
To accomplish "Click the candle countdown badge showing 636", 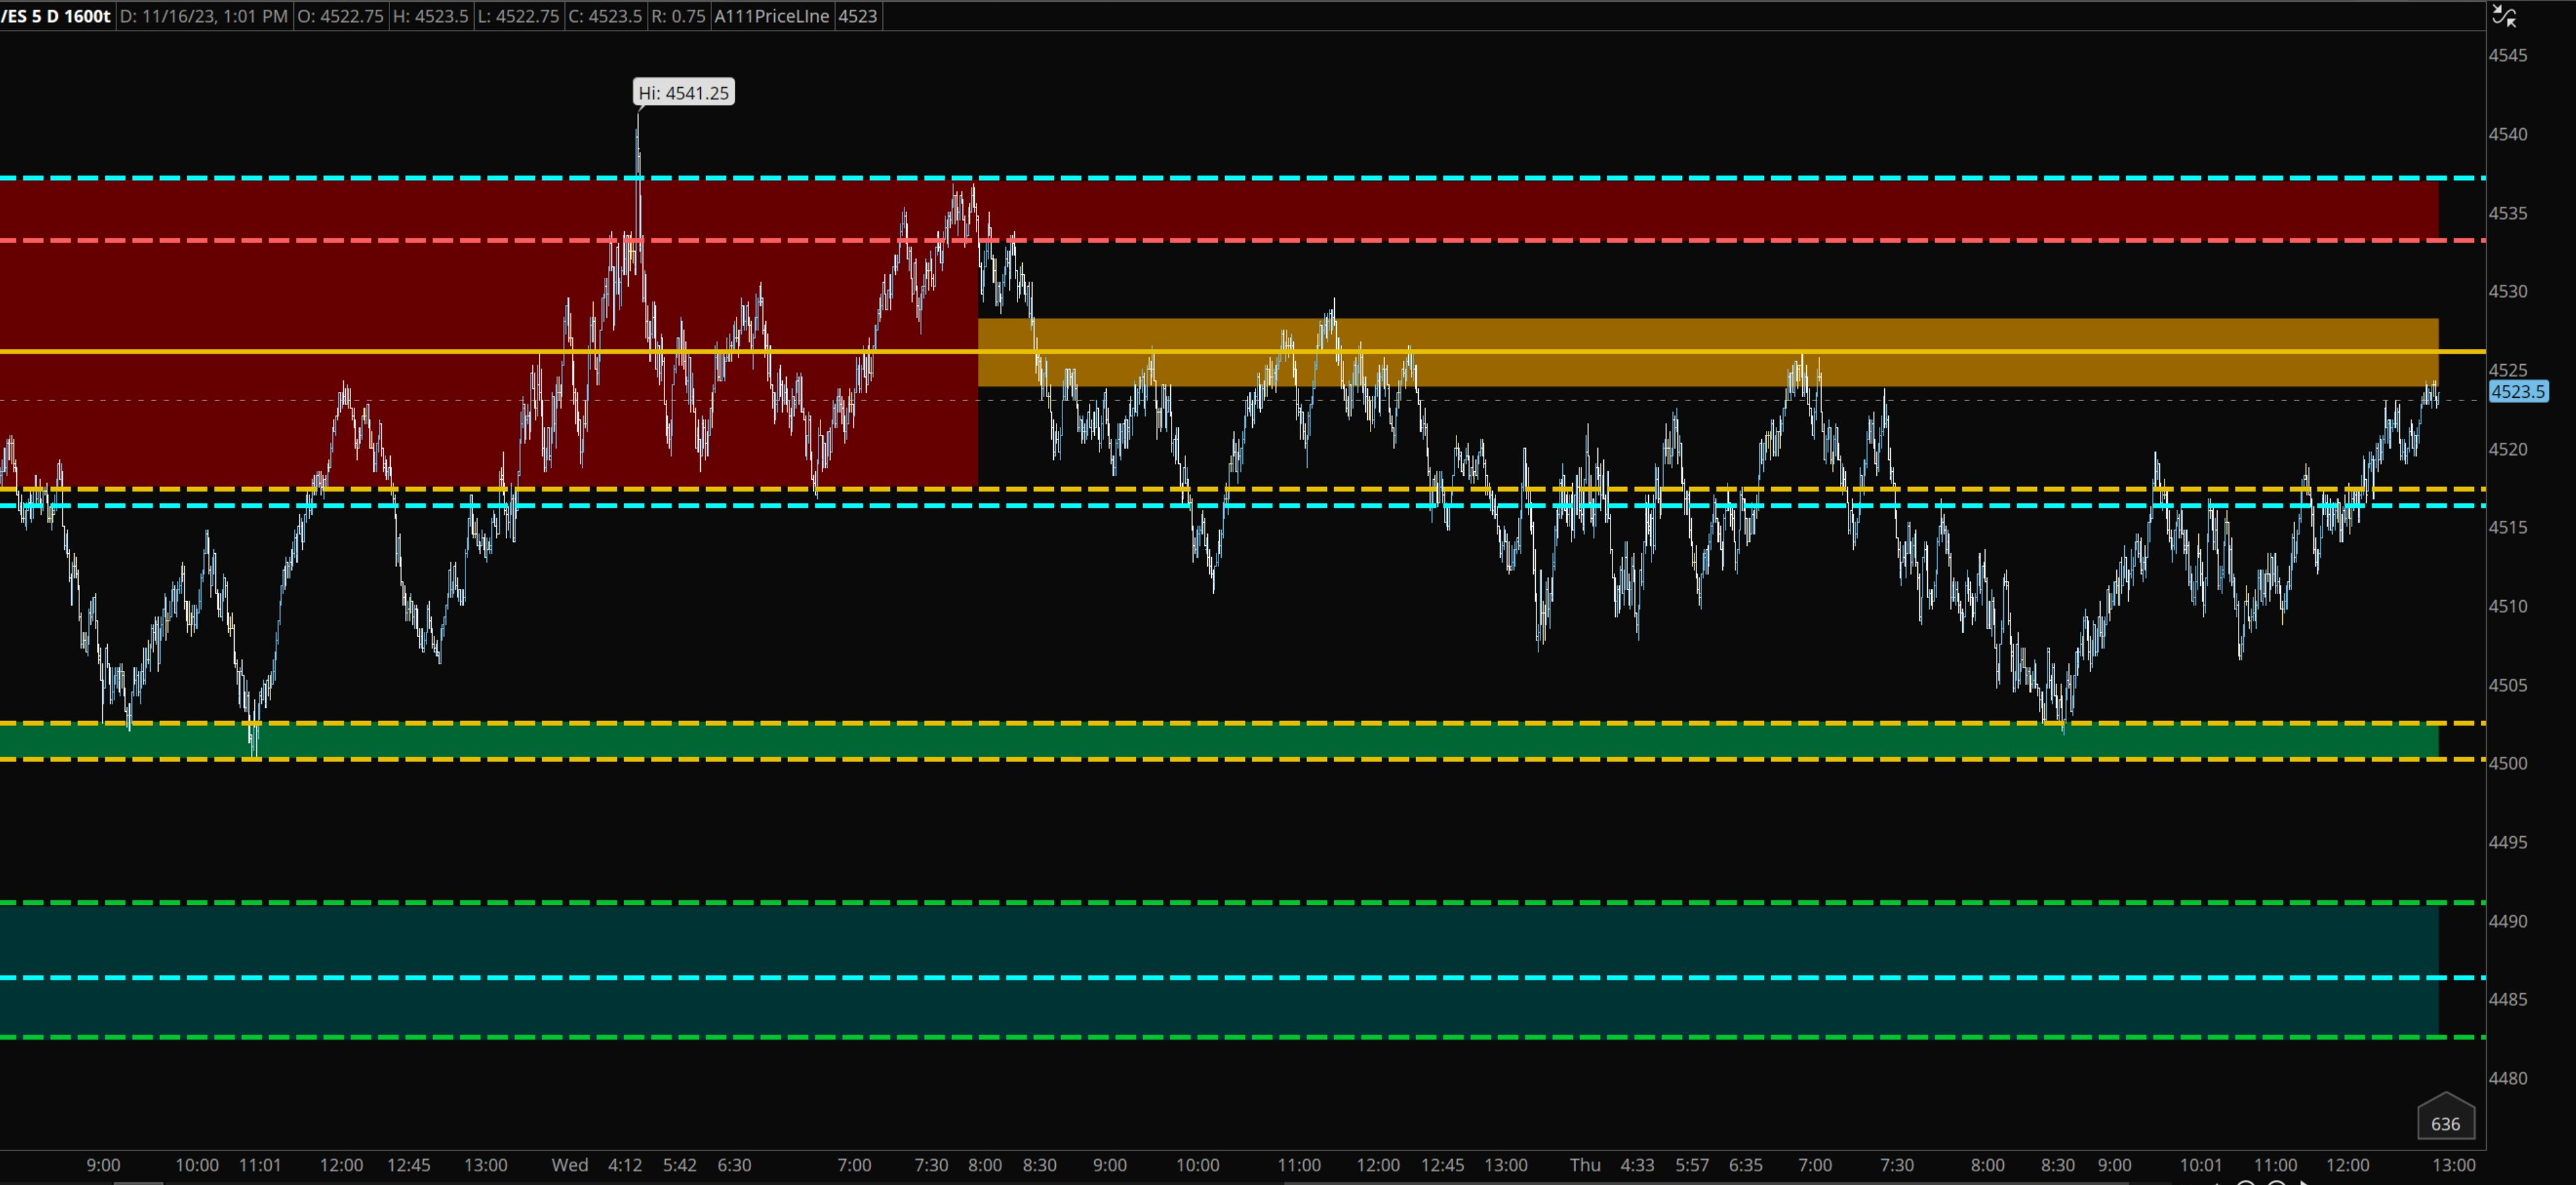I will click(2446, 1122).
